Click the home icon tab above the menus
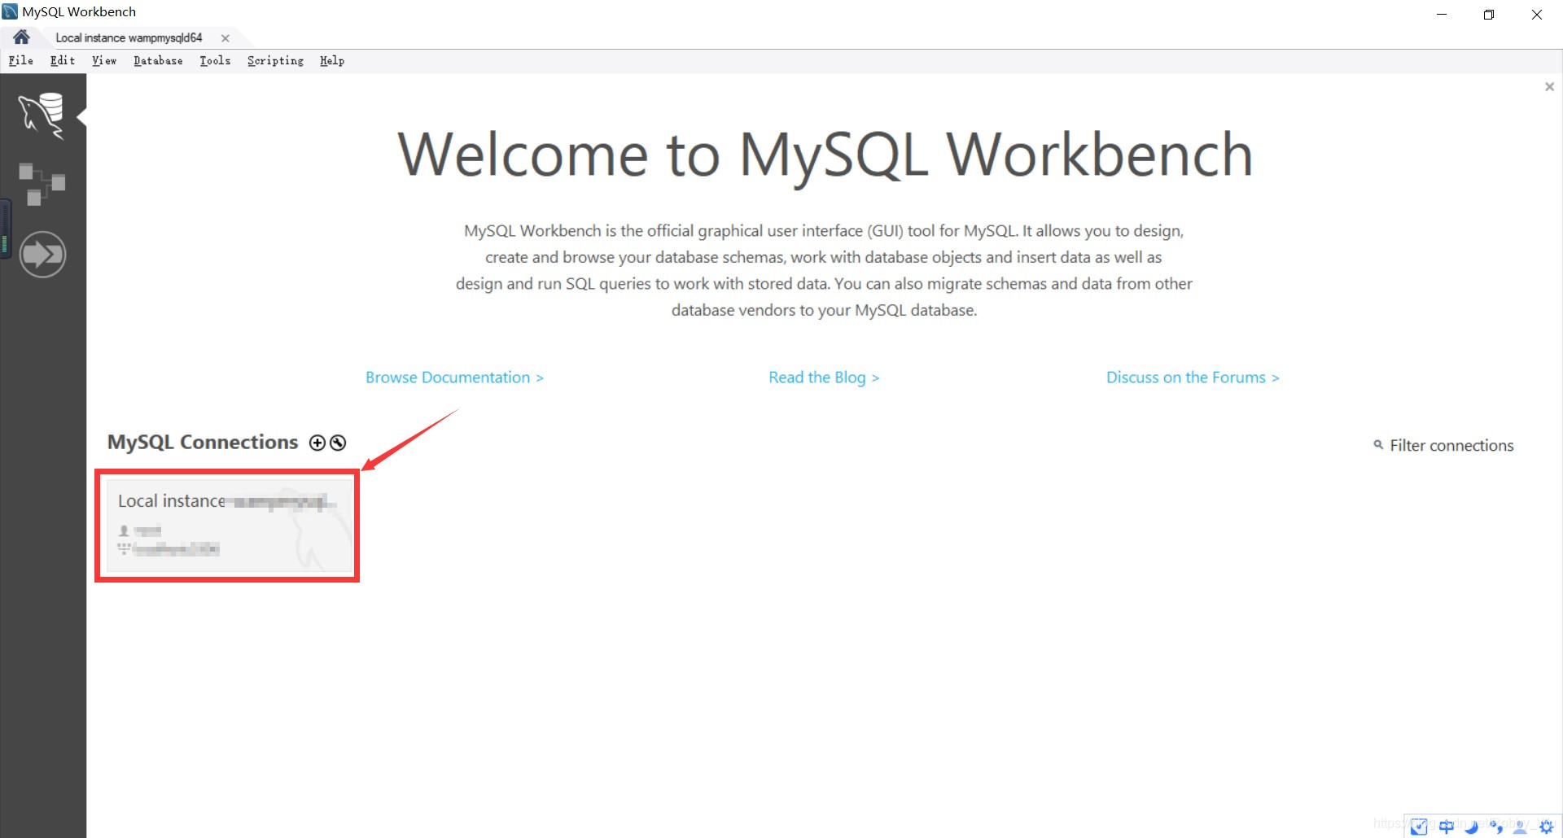 (20, 37)
